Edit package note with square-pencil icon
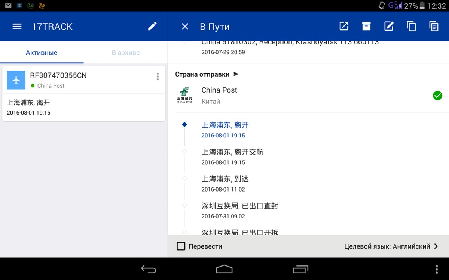This screenshot has height=280, width=449. click(x=389, y=26)
